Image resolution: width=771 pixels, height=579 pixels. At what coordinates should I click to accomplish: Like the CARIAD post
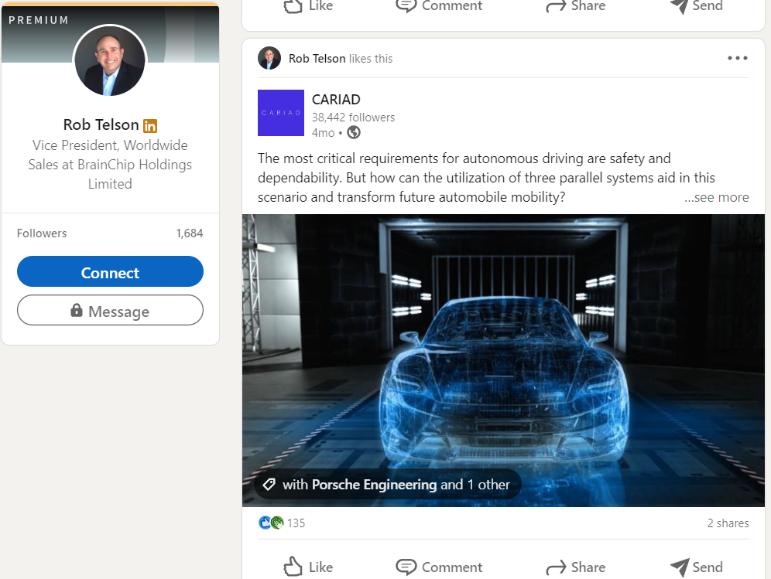[x=308, y=567]
